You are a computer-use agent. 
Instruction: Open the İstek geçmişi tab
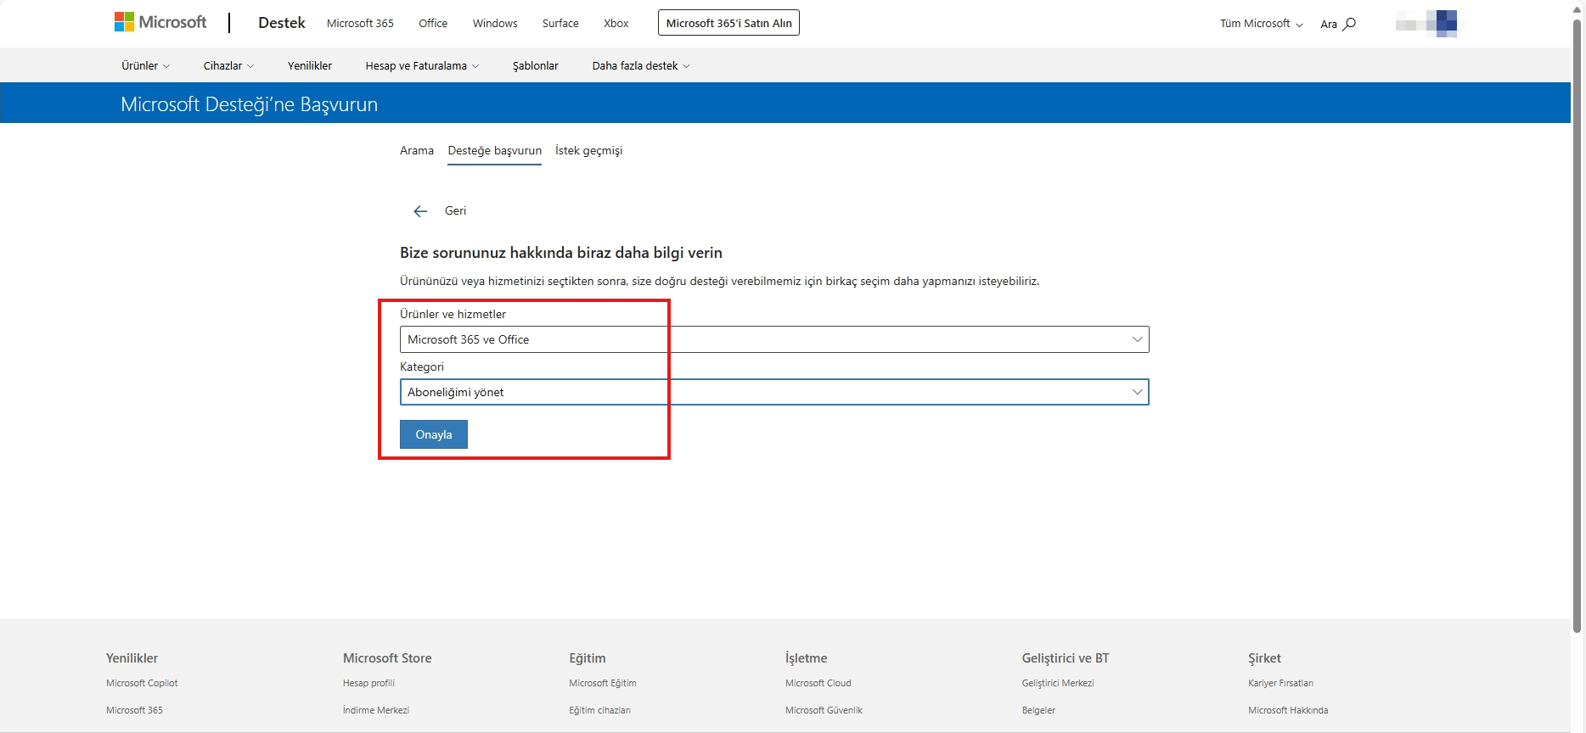tap(589, 150)
